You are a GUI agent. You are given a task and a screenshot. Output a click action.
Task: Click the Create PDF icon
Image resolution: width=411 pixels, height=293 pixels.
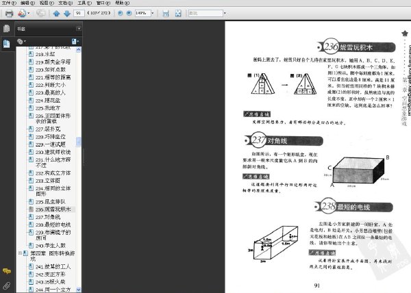(x=22, y=13)
